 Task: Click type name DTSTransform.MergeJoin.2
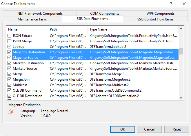(110, 80)
